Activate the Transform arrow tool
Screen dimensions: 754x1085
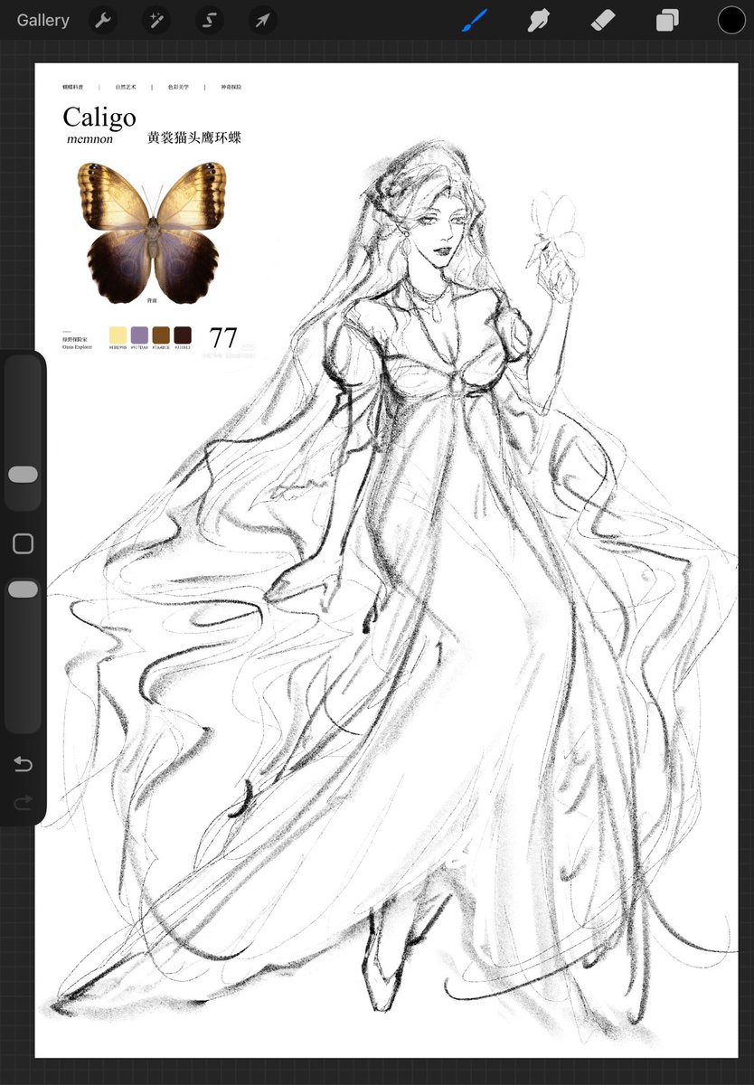tap(262, 20)
